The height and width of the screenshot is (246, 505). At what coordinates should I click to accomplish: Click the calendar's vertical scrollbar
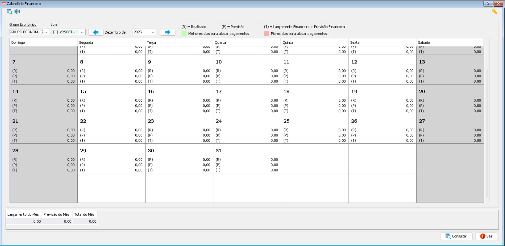487,132
